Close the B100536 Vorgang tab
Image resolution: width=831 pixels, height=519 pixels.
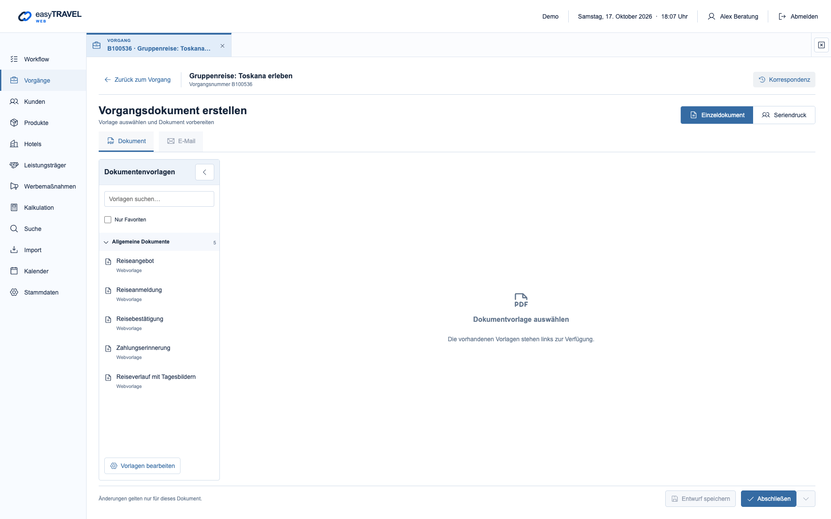pyautogui.click(x=222, y=46)
